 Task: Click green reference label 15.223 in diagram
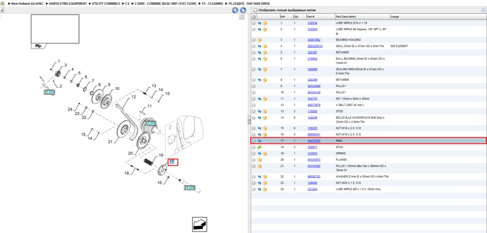tap(49, 92)
